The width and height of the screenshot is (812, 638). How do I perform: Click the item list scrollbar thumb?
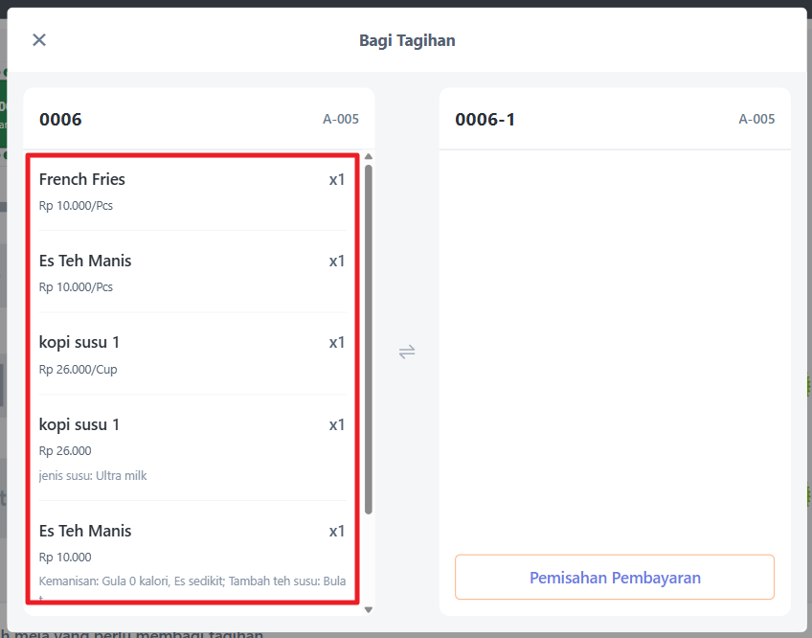click(369, 335)
